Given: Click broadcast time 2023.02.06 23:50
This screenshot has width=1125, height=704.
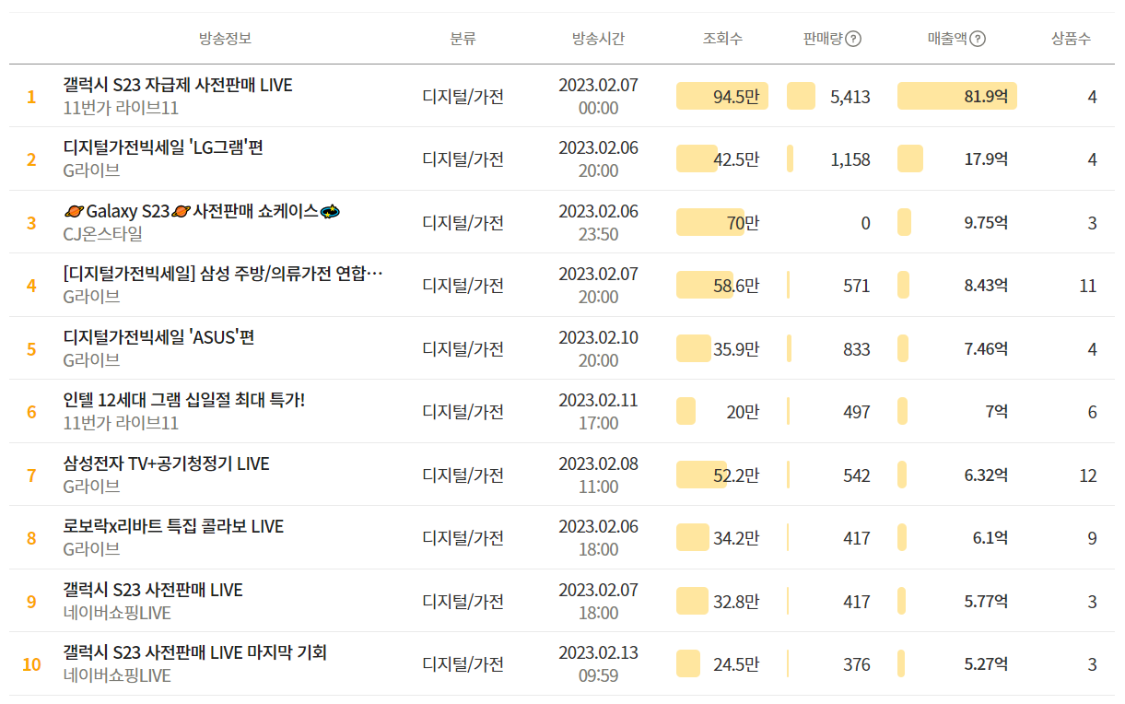Looking at the screenshot, I should click(598, 222).
